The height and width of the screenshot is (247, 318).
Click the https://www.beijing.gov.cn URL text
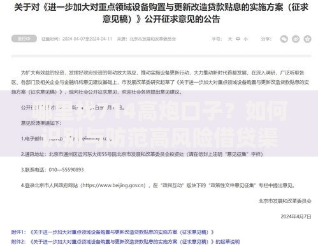tap(113, 185)
